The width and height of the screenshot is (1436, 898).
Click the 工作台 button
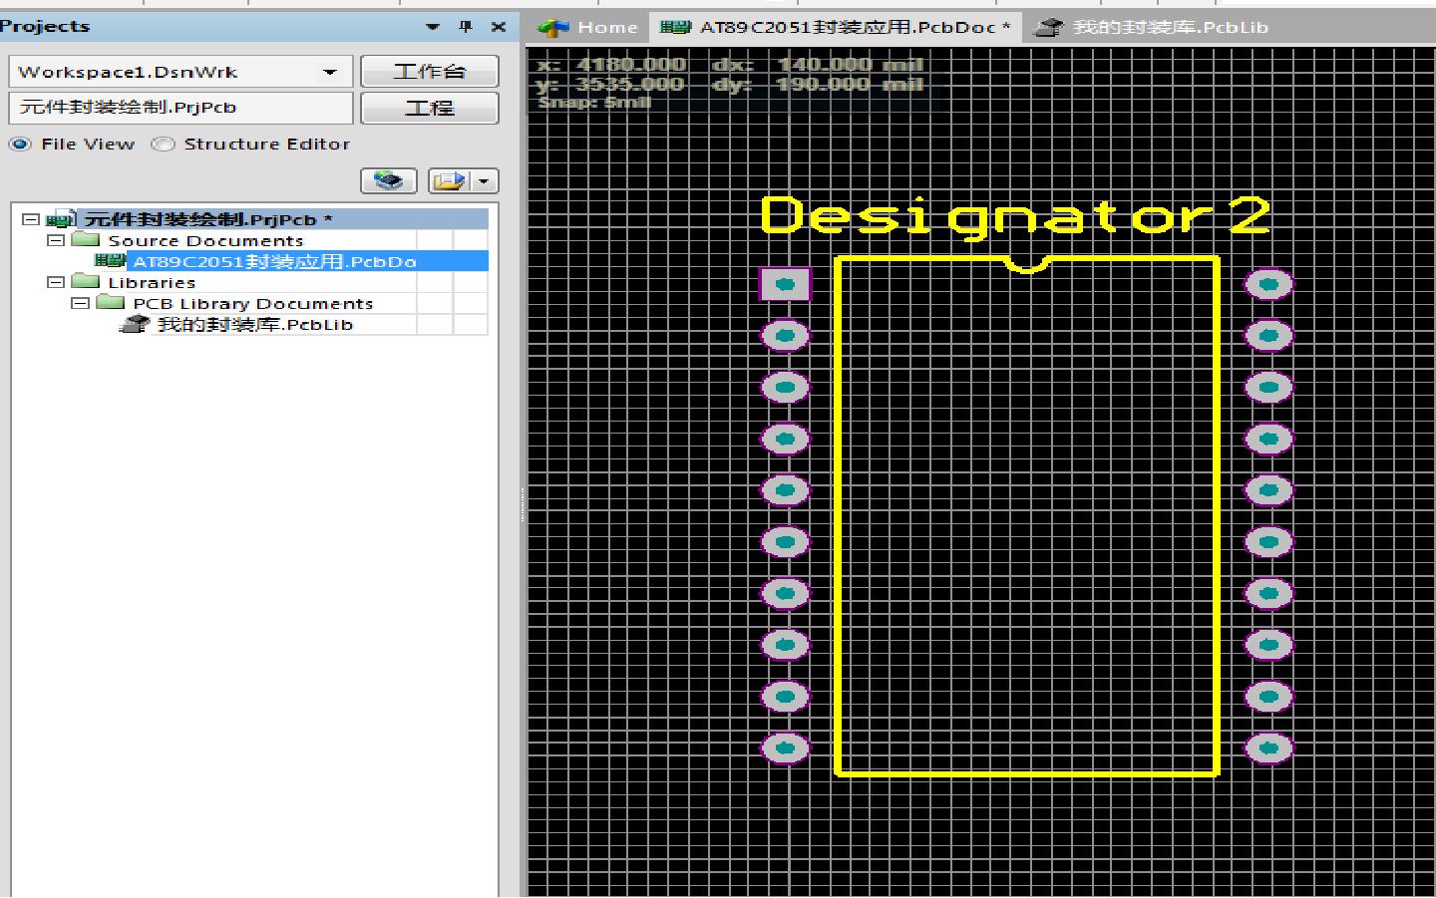click(430, 71)
